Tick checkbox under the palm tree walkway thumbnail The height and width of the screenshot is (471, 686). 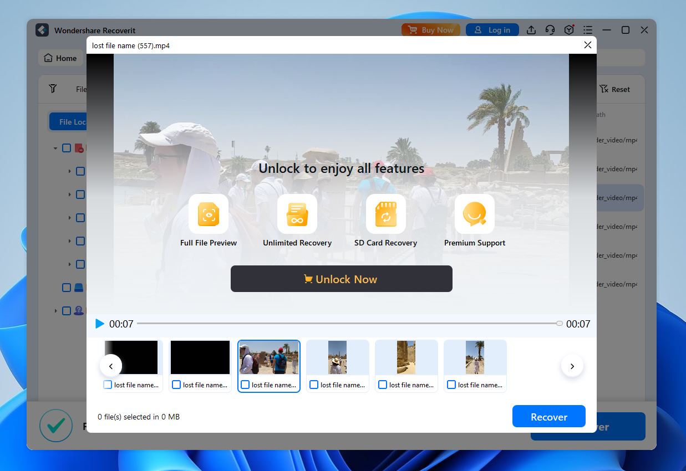451,385
